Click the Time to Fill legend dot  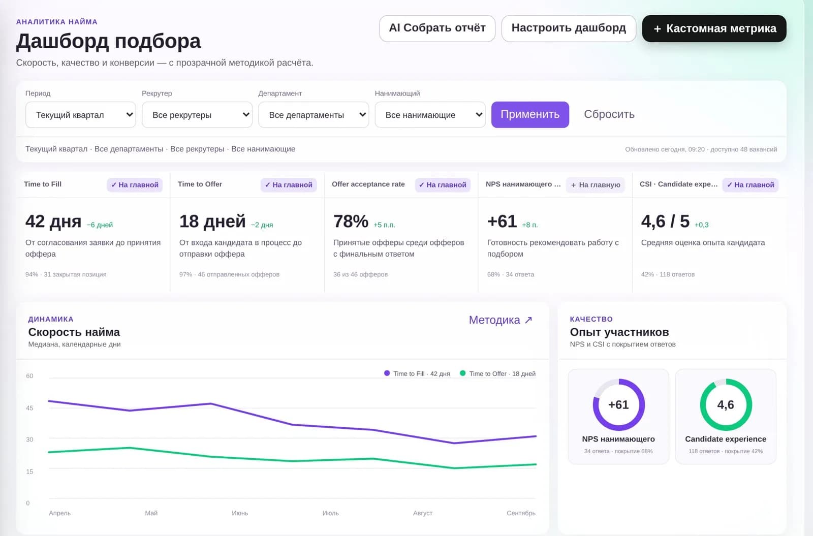click(x=387, y=373)
